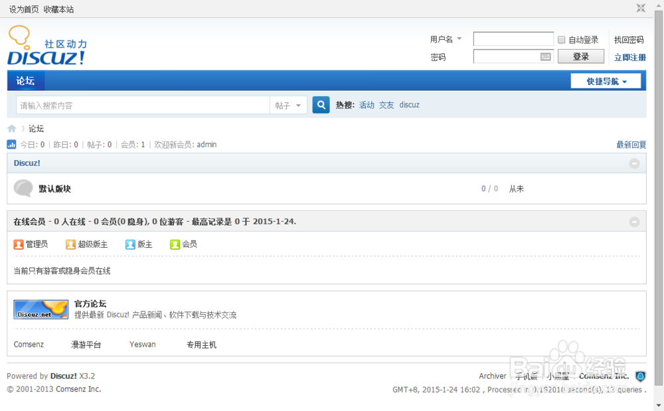Screen dimensions: 664x411
Task: Click the 找回密码 link
Action: (628, 40)
